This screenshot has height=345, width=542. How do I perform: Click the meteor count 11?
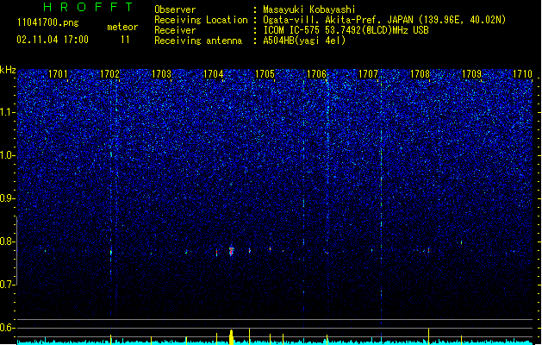(x=125, y=40)
